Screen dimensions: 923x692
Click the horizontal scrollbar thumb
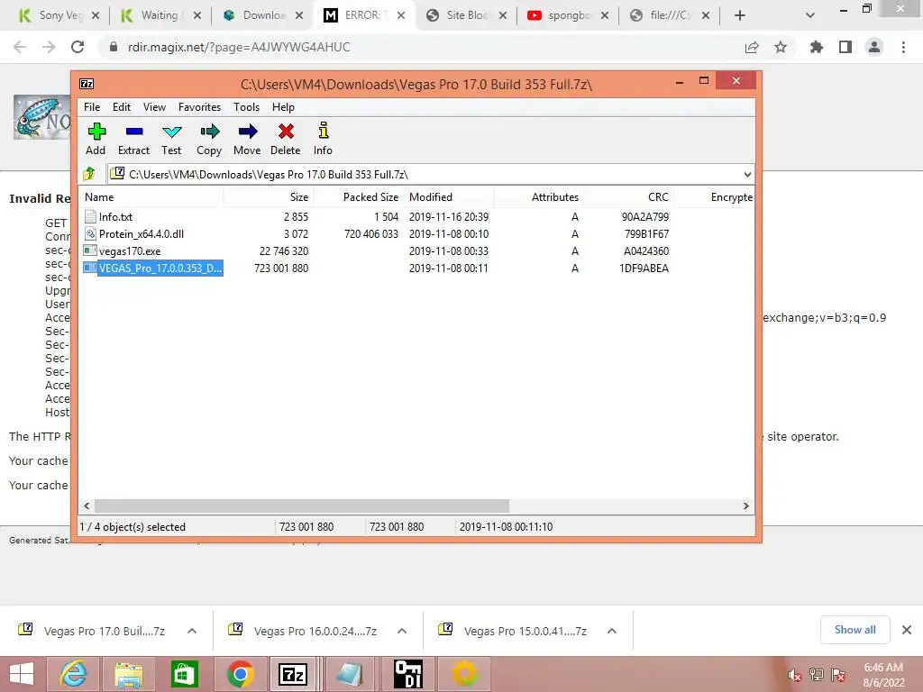coord(301,506)
